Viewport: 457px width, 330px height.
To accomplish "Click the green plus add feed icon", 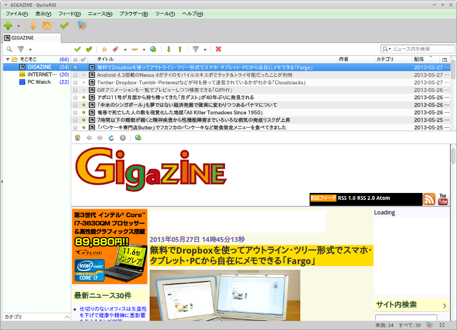I will 8,26.
